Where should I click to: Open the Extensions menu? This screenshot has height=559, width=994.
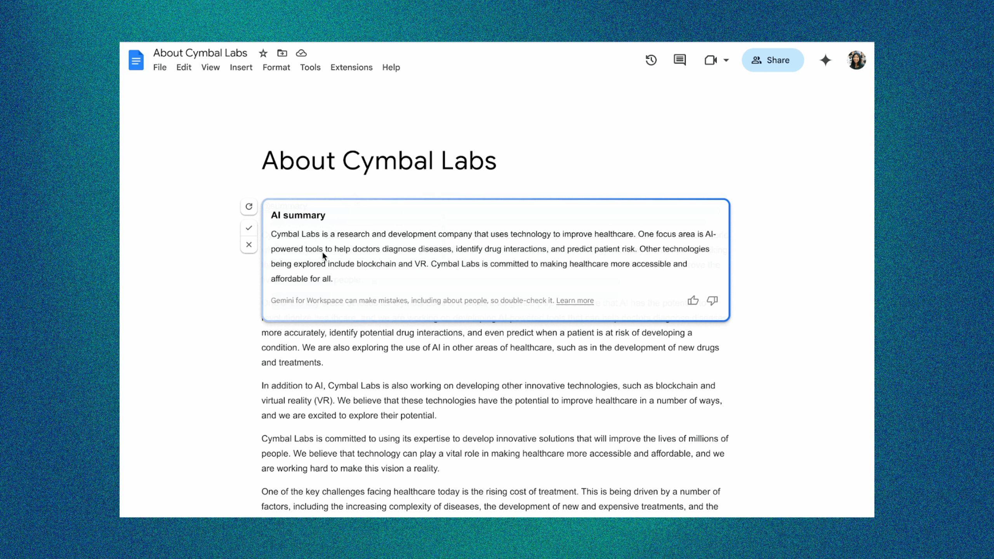(351, 67)
